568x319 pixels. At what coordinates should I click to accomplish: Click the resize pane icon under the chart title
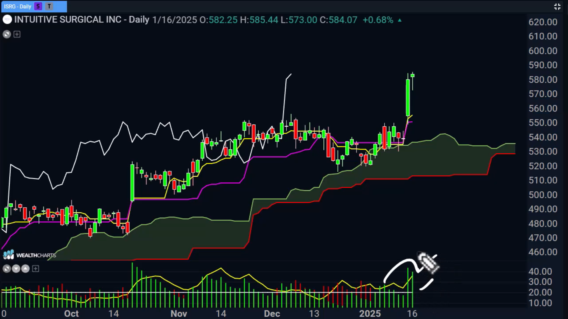click(x=7, y=35)
